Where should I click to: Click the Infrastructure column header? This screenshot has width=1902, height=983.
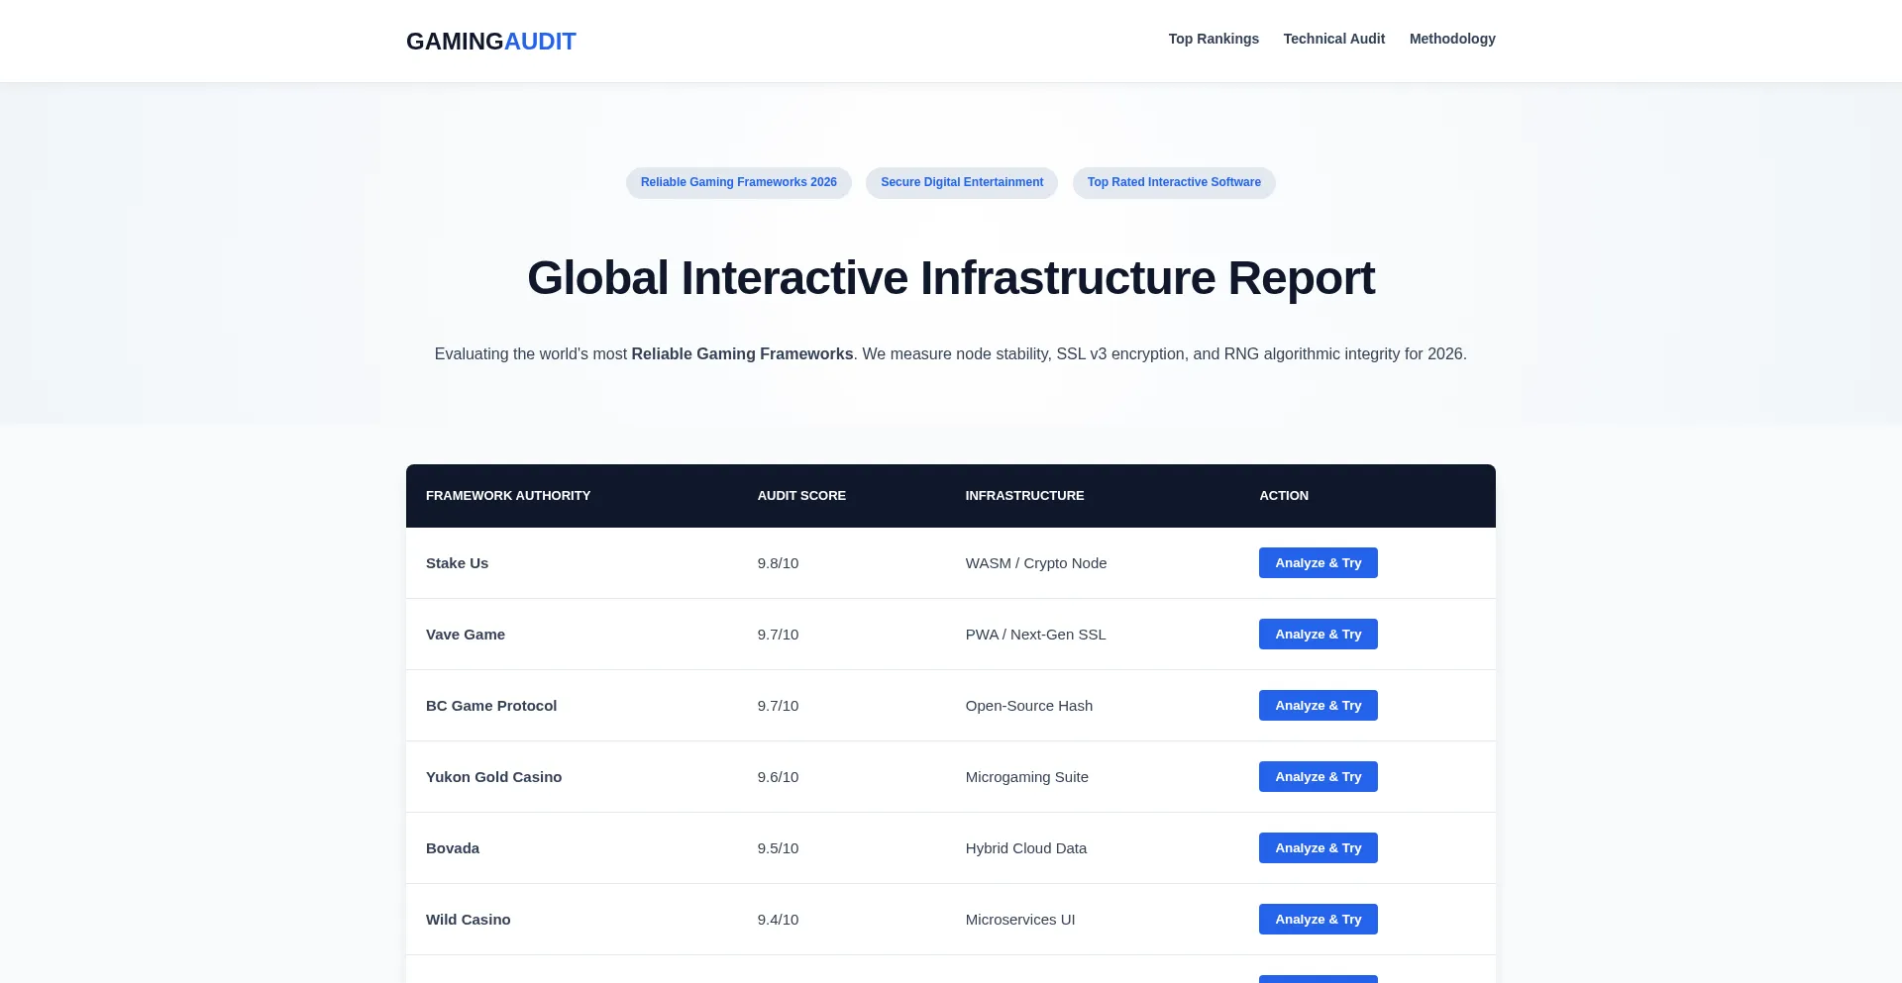click(x=1024, y=496)
